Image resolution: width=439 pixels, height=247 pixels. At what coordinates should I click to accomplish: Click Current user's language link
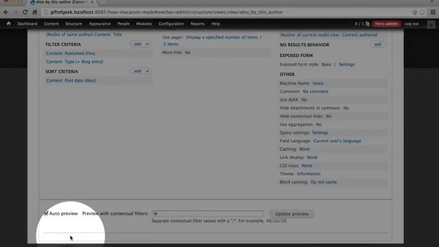click(x=337, y=141)
